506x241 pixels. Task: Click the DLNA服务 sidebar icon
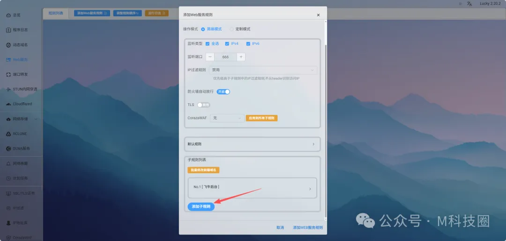coord(9,149)
